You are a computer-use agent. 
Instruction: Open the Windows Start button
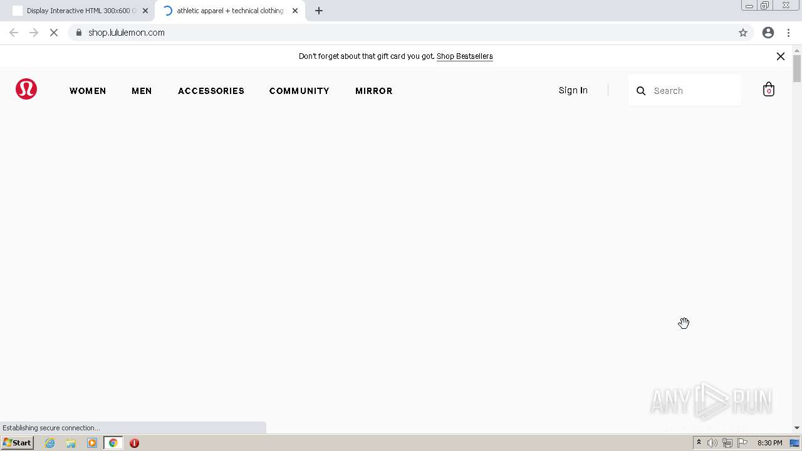coord(17,443)
